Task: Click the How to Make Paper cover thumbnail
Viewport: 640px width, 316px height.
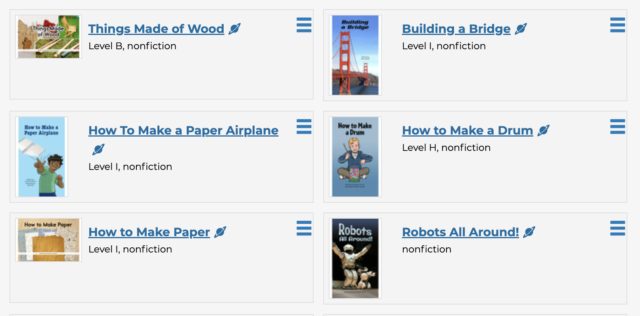Action: click(48, 240)
